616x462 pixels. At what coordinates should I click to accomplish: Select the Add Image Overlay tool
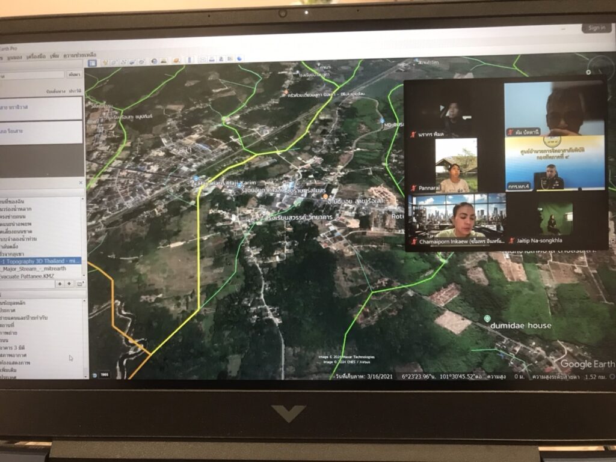132,61
